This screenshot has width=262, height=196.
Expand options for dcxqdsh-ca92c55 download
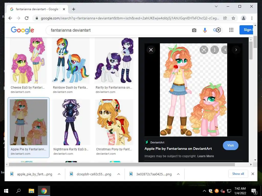pos(119,174)
